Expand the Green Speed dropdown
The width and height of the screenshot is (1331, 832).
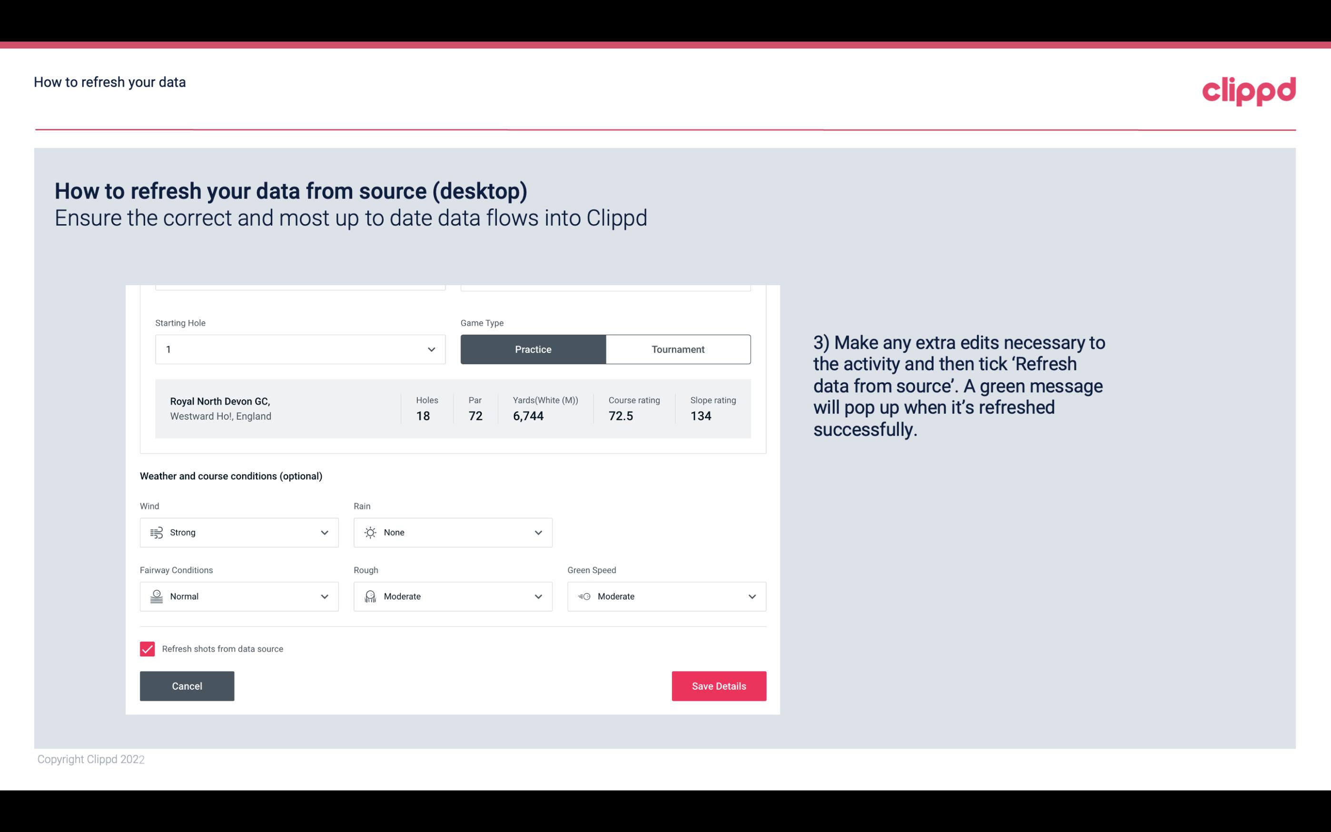(752, 596)
